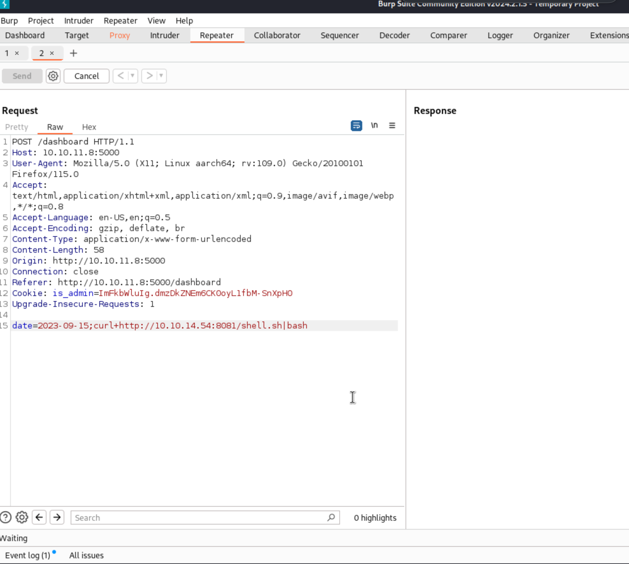Switch to Dashboard tab
The width and height of the screenshot is (629, 564).
[x=25, y=35]
